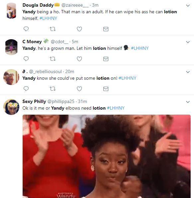Image resolution: width=194 pixels, height=198 pixels.
Task: Retweet C Money's lotion tweet
Action: 53,59
